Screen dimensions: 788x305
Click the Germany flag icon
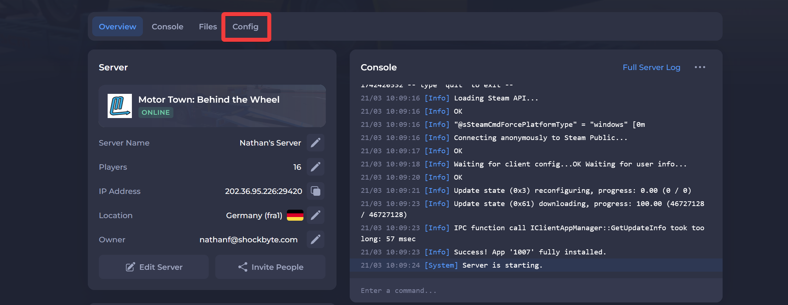295,215
